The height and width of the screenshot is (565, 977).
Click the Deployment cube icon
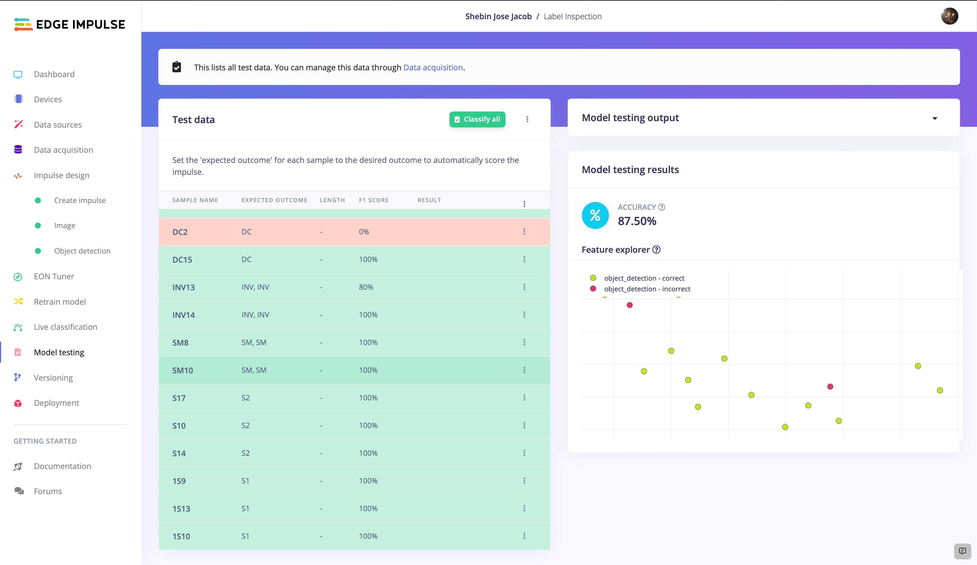18,403
